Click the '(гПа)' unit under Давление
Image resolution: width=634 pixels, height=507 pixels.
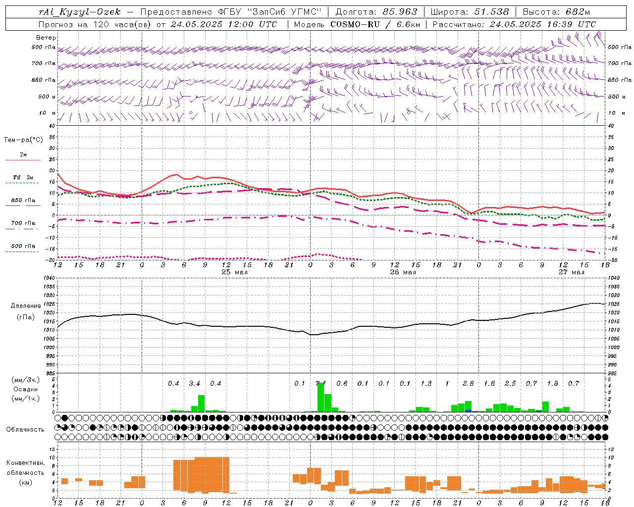pos(25,317)
